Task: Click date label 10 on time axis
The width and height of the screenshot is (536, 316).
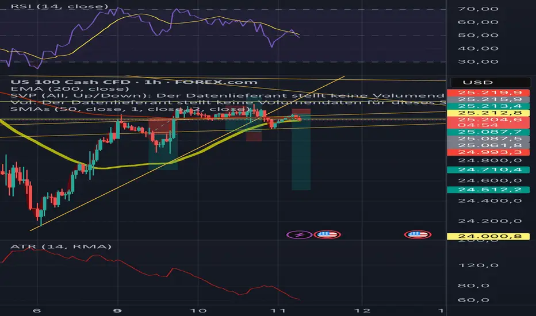Action: [198, 310]
